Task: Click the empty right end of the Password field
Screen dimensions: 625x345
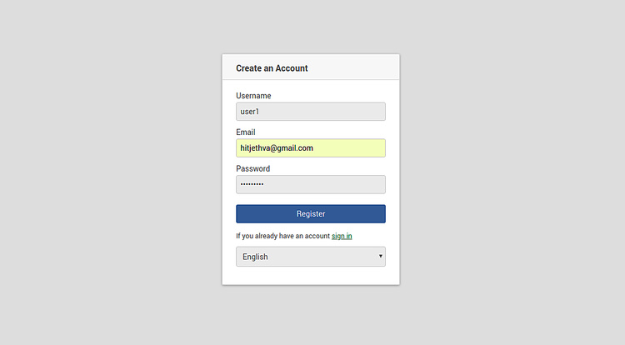Action: (x=367, y=184)
